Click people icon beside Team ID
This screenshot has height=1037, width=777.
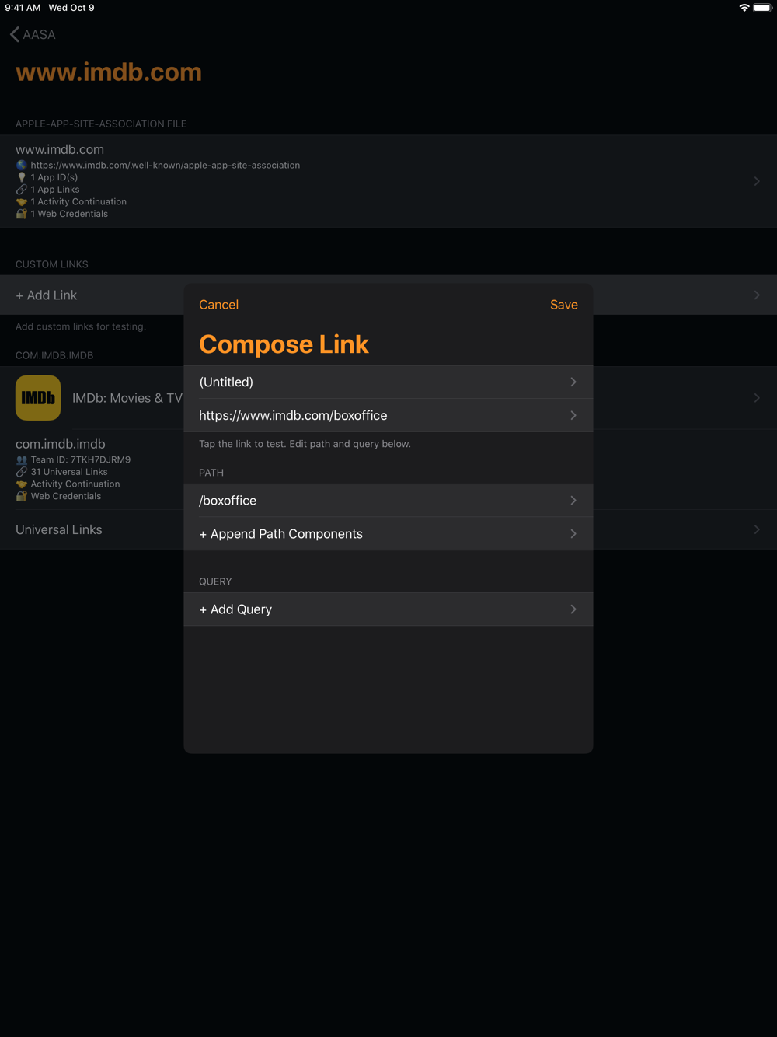click(22, 460)
